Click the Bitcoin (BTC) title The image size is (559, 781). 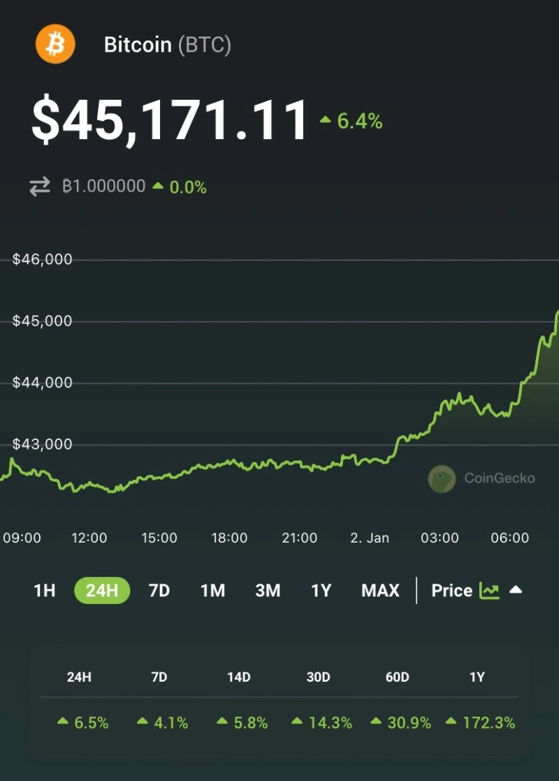167,45
